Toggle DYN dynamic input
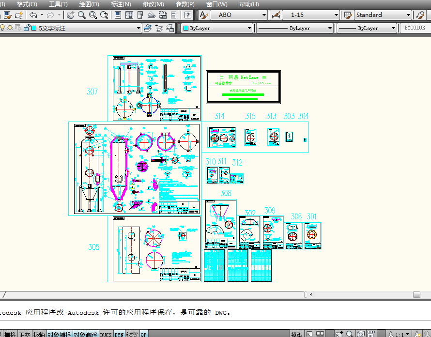The height and width of the screenshot is (337, 431). click(119, 334)
